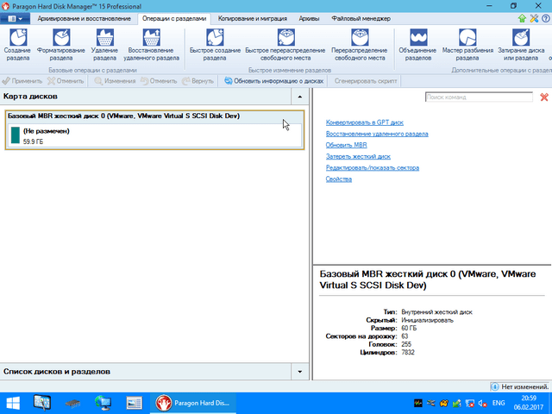552x414 pixels.
Task: Open the Windows Start button
Action: [x=14, y=402]
